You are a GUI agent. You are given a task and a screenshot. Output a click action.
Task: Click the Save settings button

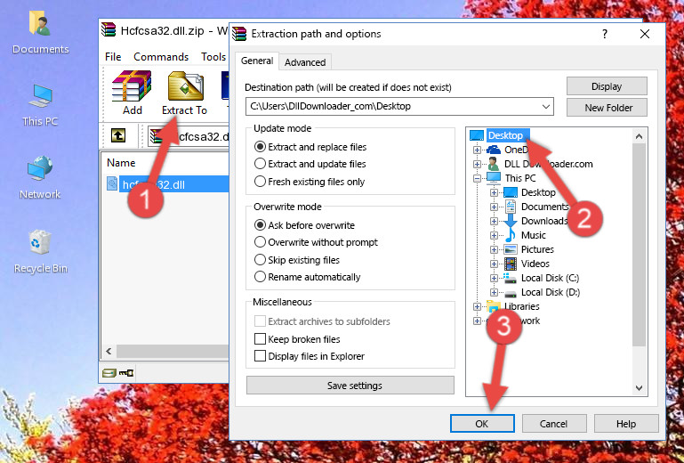point(350,386)
